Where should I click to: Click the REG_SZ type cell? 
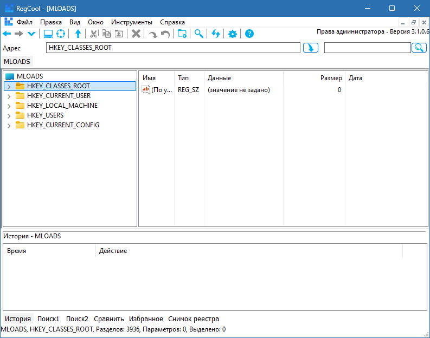[x=188, y=90]
